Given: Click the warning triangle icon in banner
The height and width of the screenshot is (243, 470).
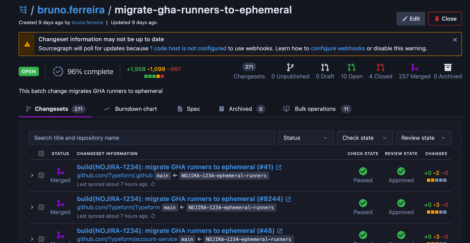Looking at the screenshot, I should point(27,44).
